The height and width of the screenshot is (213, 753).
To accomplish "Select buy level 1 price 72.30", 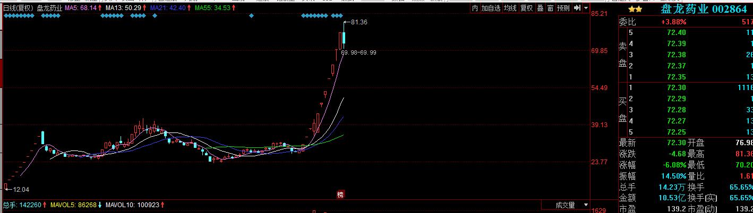I will click(676, 87).
